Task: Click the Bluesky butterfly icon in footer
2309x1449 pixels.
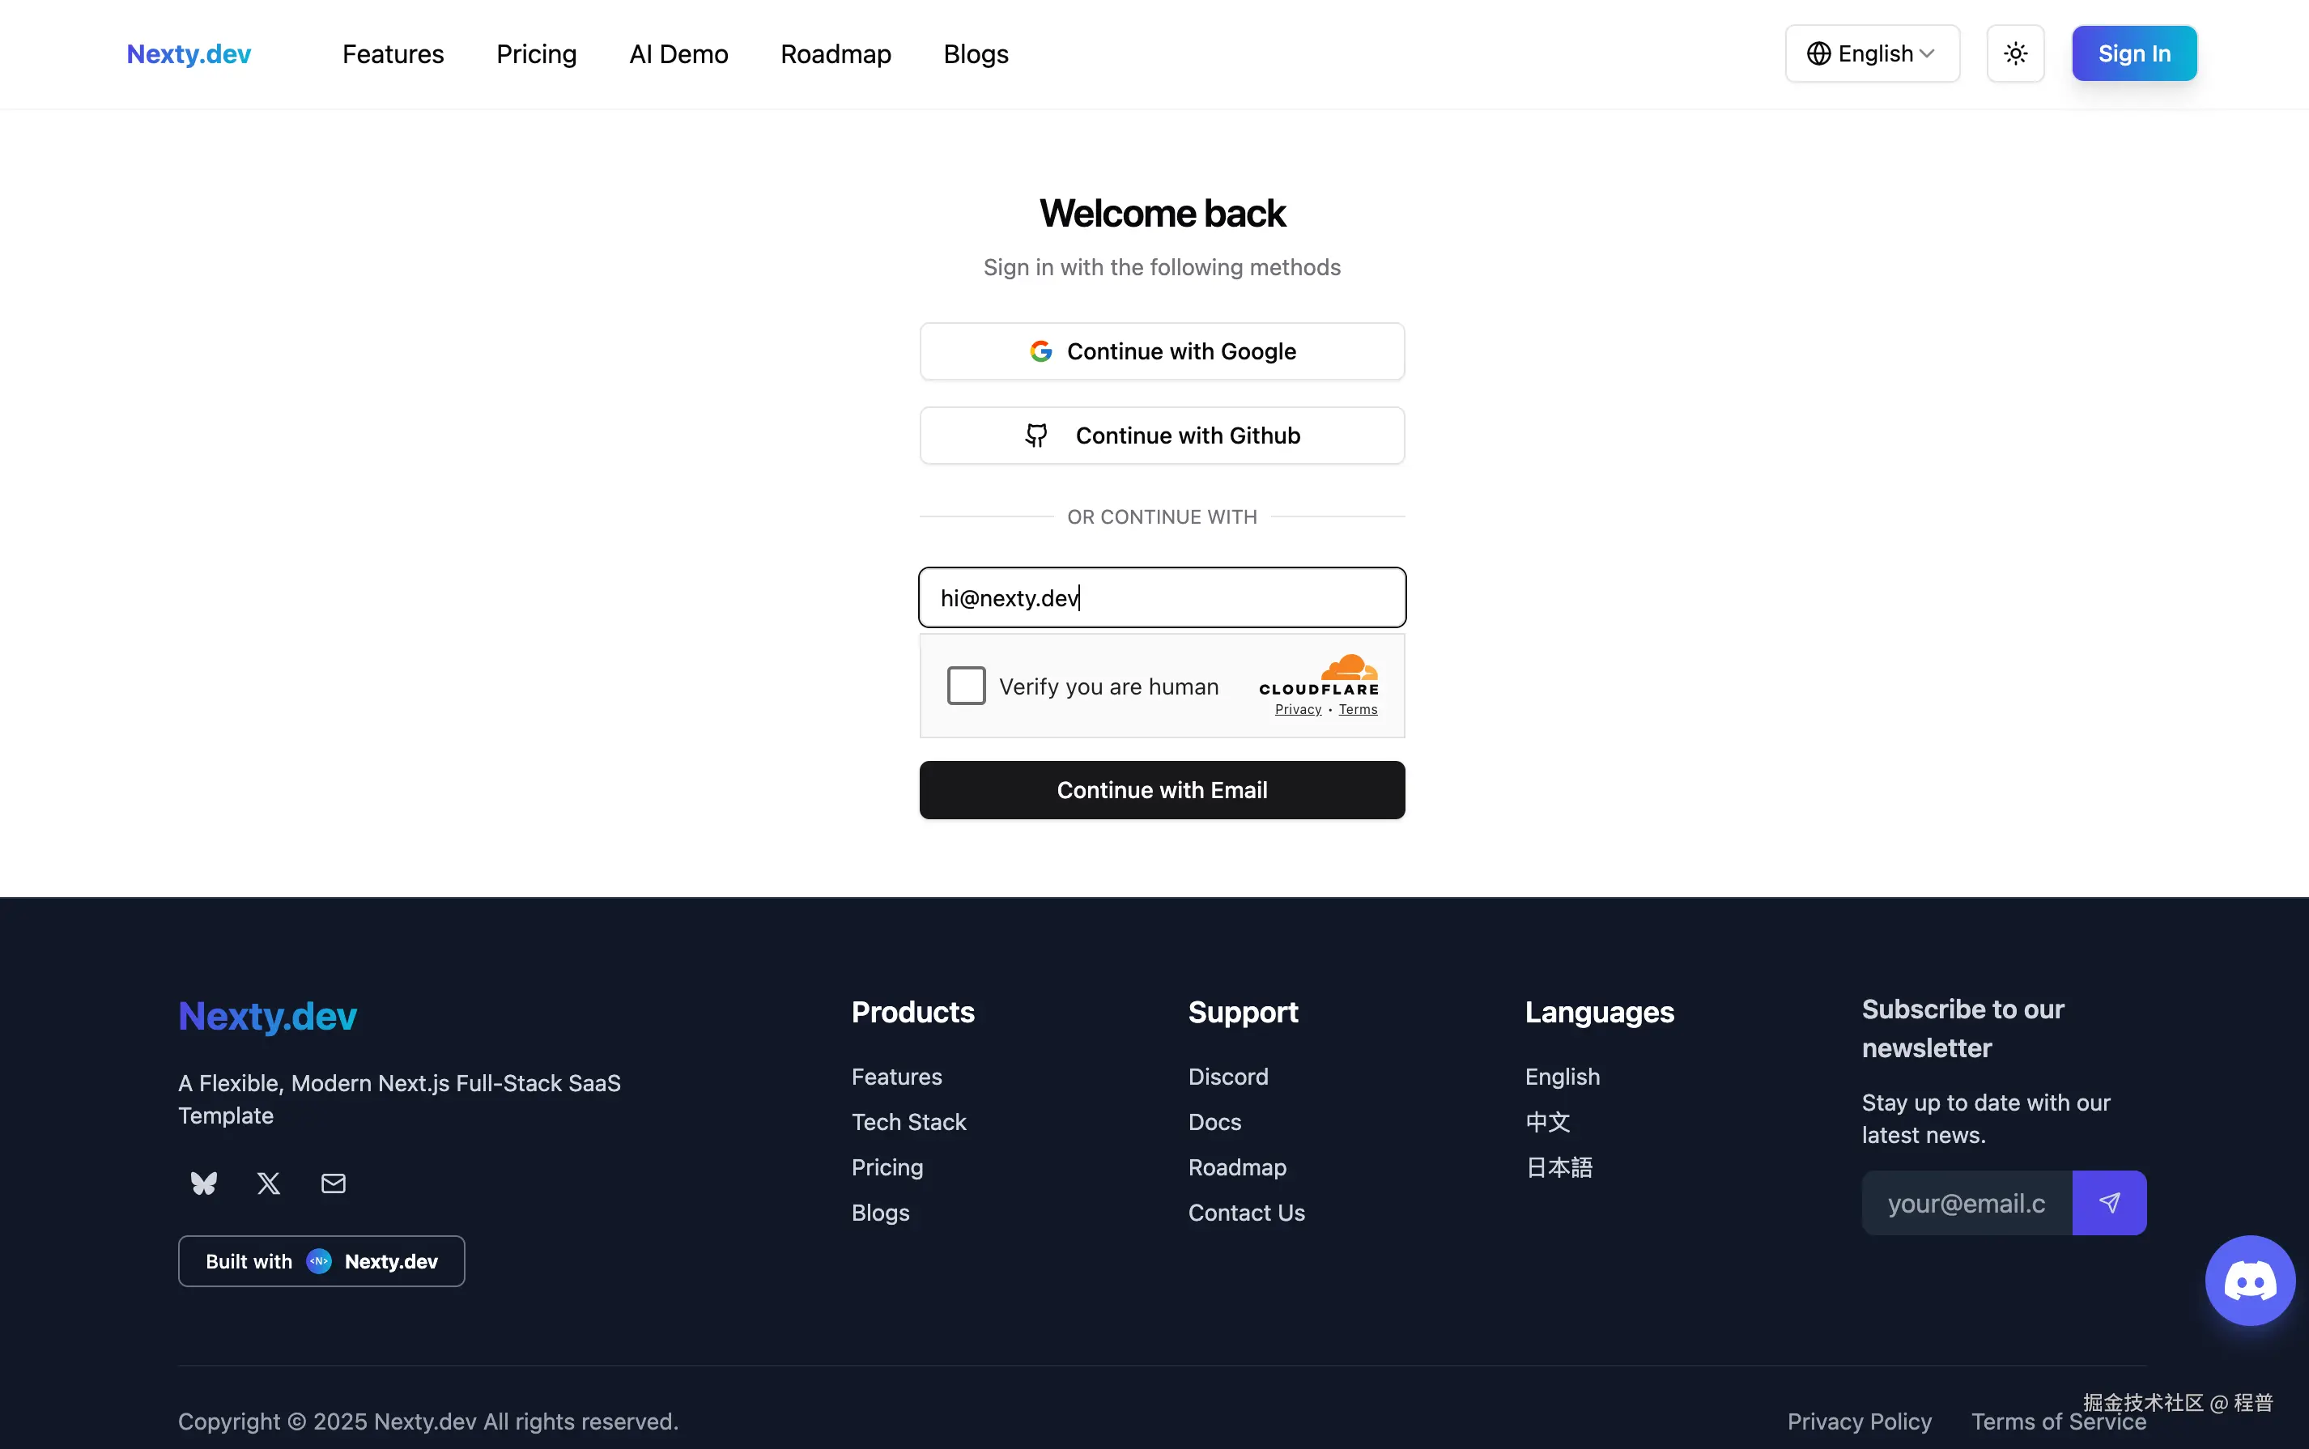Action: click(x=203, y=1183)
